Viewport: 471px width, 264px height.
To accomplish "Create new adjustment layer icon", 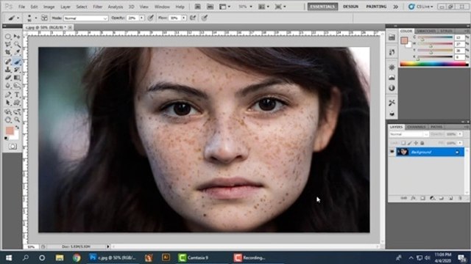I will 432,198.
